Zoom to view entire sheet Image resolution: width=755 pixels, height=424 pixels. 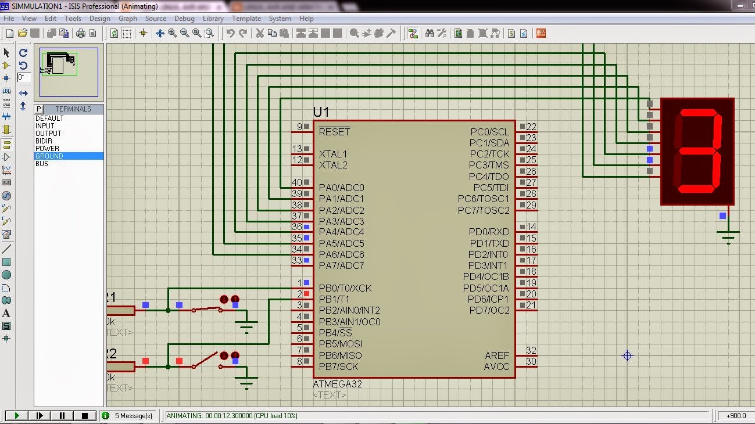coord(196,33)
